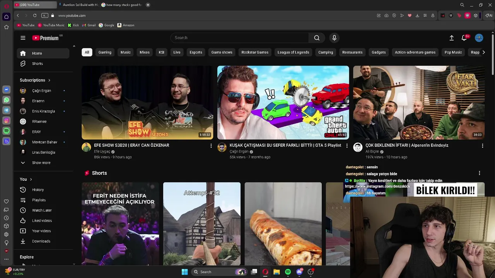Open the YouTube guide hamburger menu
This screenshot has width=495, height=278.
[23, 38]
